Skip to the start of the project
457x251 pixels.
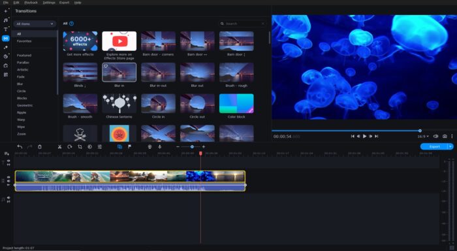click(x=353, y=137)
